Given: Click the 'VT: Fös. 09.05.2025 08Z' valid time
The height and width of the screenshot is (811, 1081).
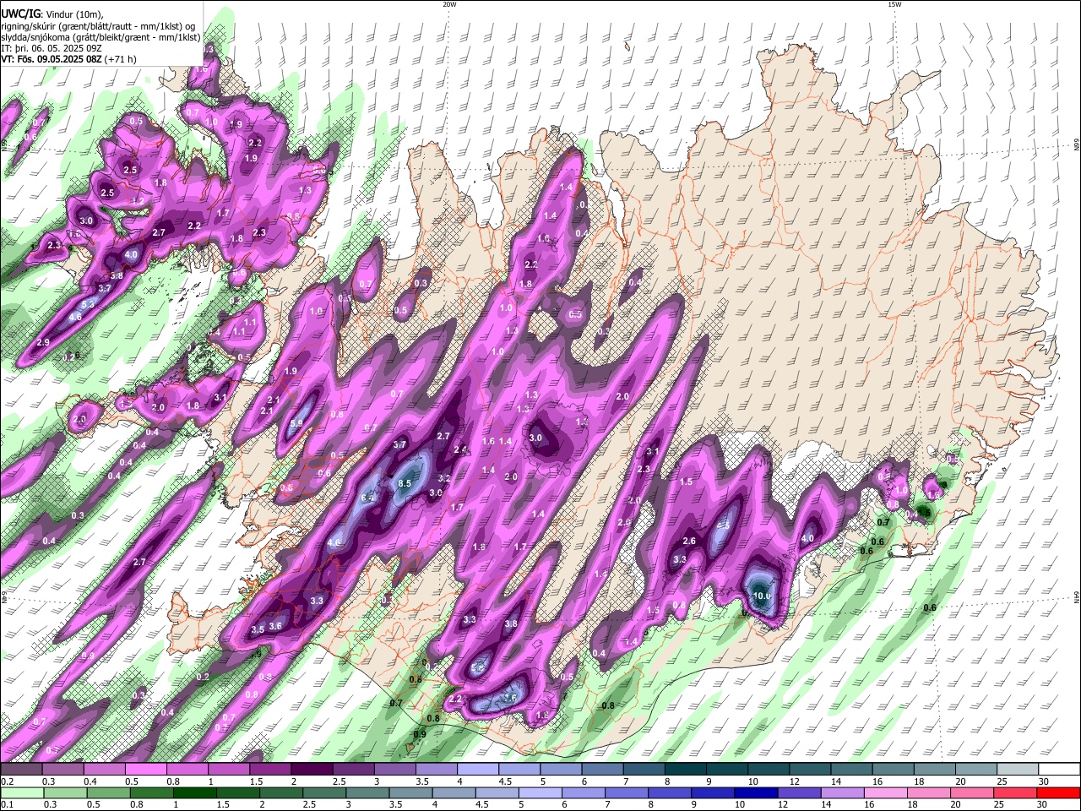Looking at the screenshot, I should [x=52, y=59].
